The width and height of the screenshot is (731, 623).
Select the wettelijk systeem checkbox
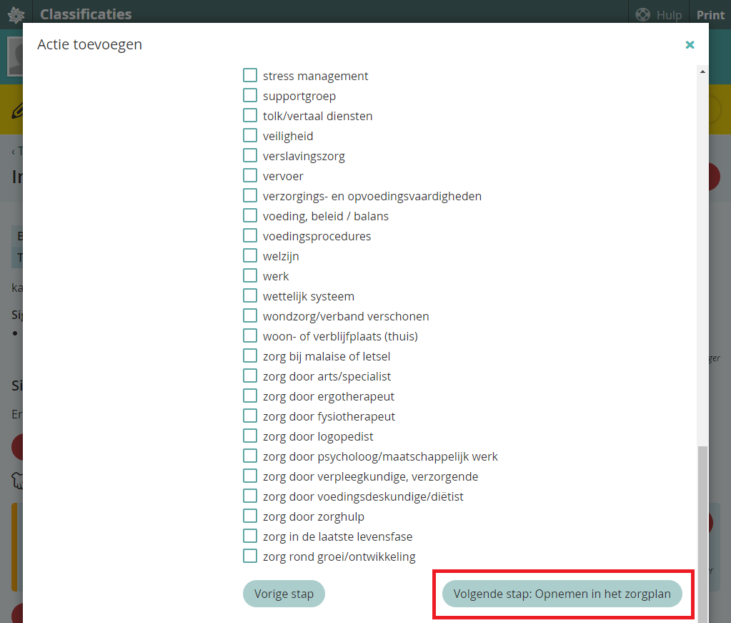point(250,296)
